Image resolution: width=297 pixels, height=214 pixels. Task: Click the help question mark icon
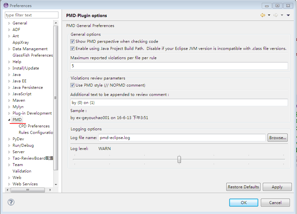coord(11,202)
